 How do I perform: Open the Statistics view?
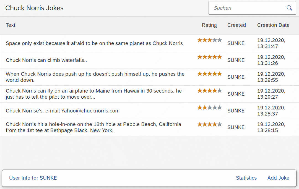click(246, 178)
